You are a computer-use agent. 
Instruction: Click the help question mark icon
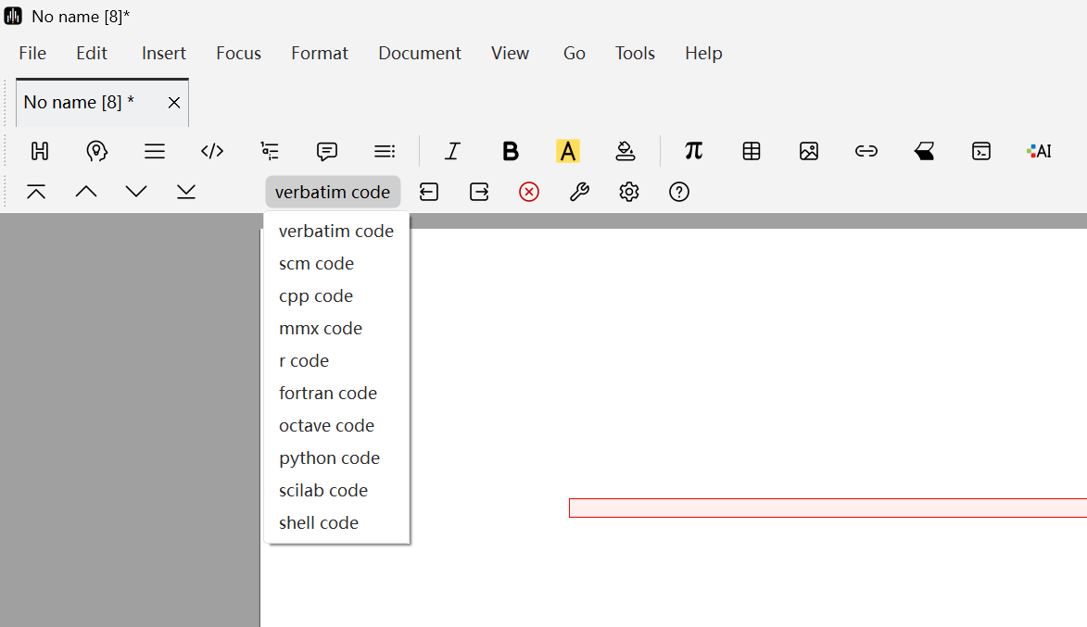click(x=679, y=192)
